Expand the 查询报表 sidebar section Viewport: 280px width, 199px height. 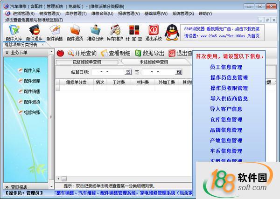tap(7, 186)
